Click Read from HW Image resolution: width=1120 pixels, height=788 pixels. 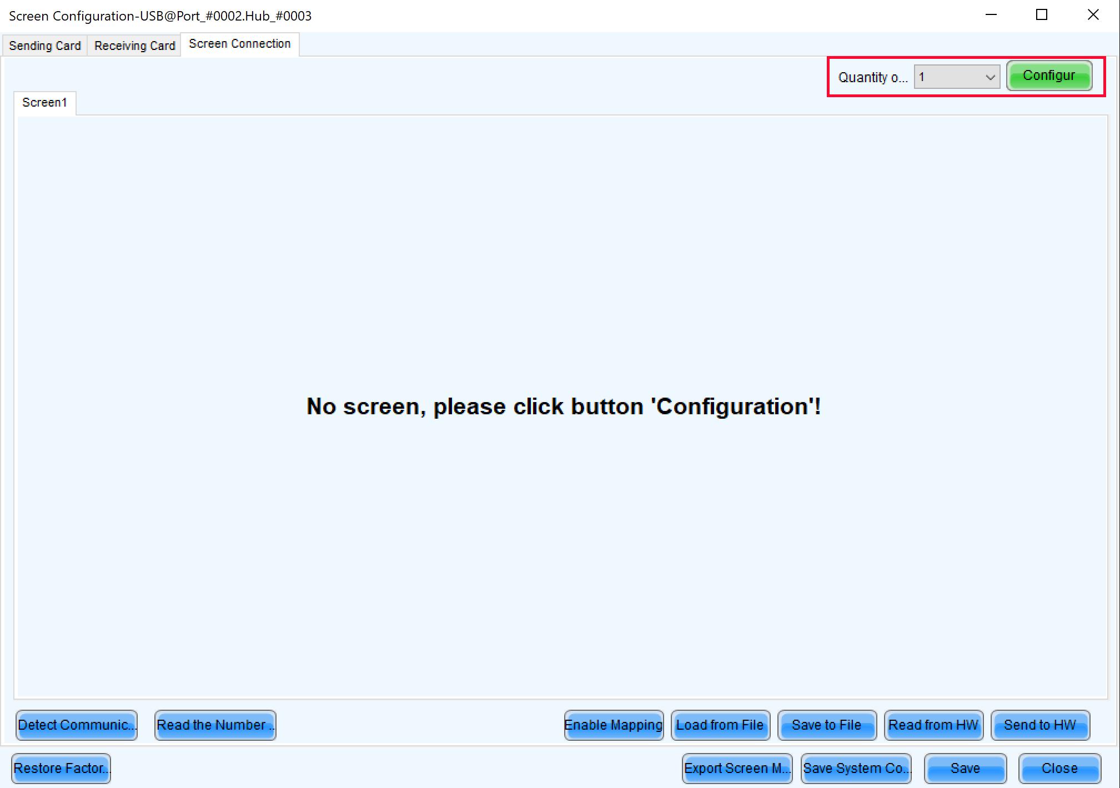[x=933, y=725]
